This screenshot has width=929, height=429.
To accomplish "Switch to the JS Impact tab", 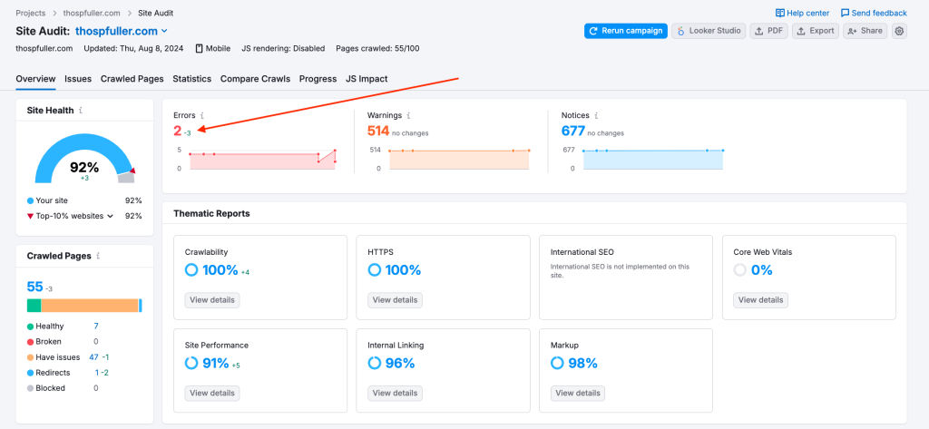I will (x=367, y=79).
